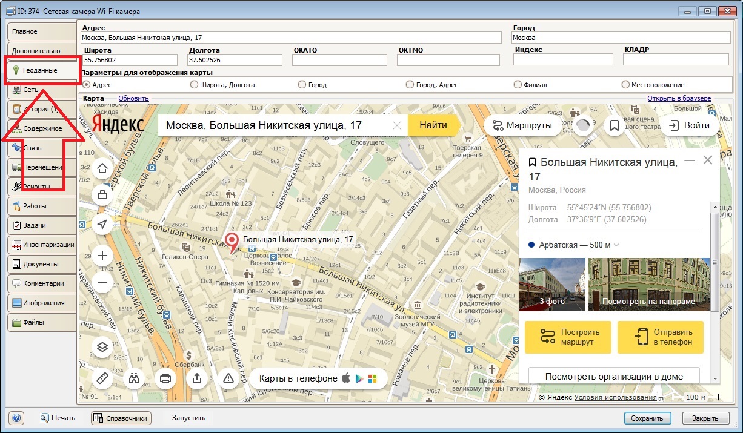Open Маршруты on the map
Image resolution: width=743 pixels, height=433 pixels.
coord(522,125)
